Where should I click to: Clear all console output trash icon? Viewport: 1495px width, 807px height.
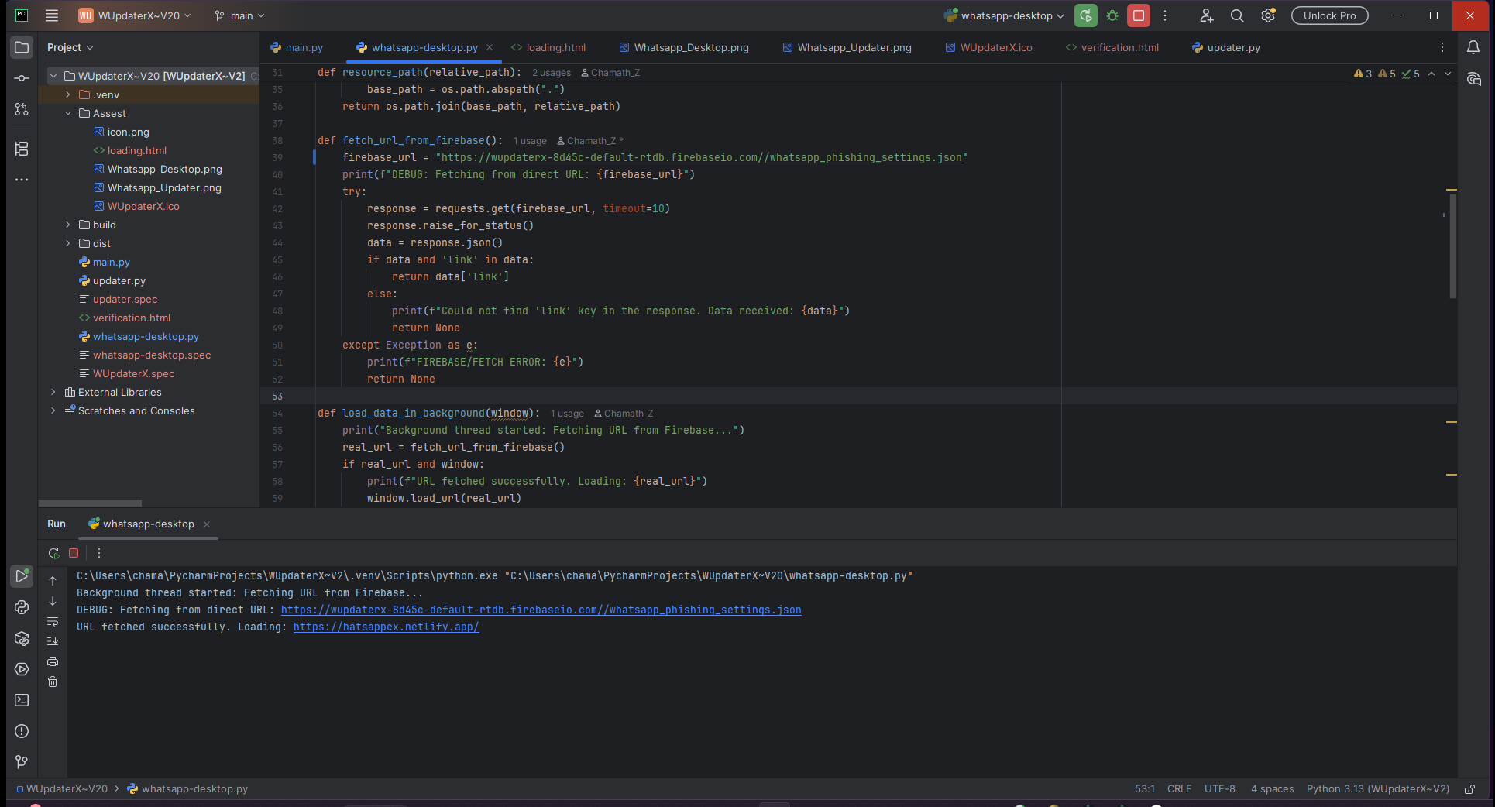click(x=53, y=682)
